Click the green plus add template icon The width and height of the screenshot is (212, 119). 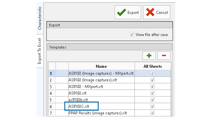click(149, 56)
